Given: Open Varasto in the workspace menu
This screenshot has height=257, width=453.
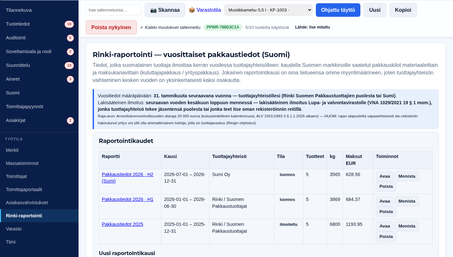Looking at the screenshot, I should 39,229.
